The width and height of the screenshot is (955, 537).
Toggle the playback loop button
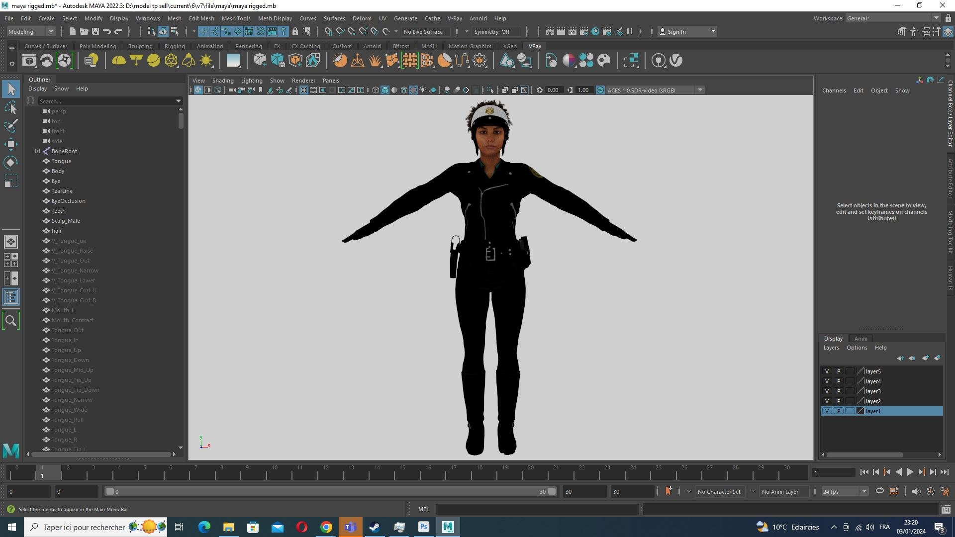point(880,491)
